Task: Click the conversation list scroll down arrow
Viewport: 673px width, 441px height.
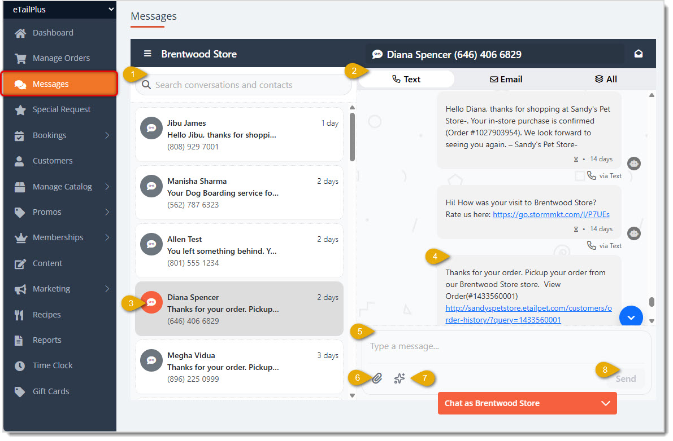Action: tap(353, 396)
